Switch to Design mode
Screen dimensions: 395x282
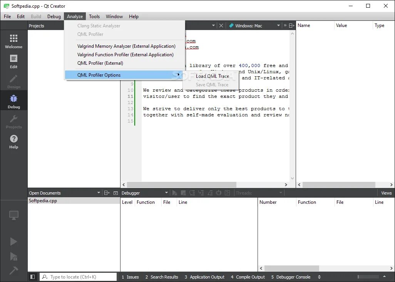[x=13, y=81]
